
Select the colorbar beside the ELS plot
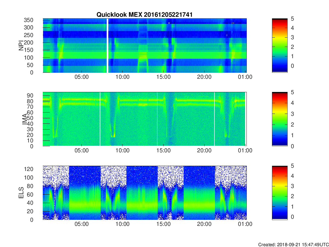280,193
